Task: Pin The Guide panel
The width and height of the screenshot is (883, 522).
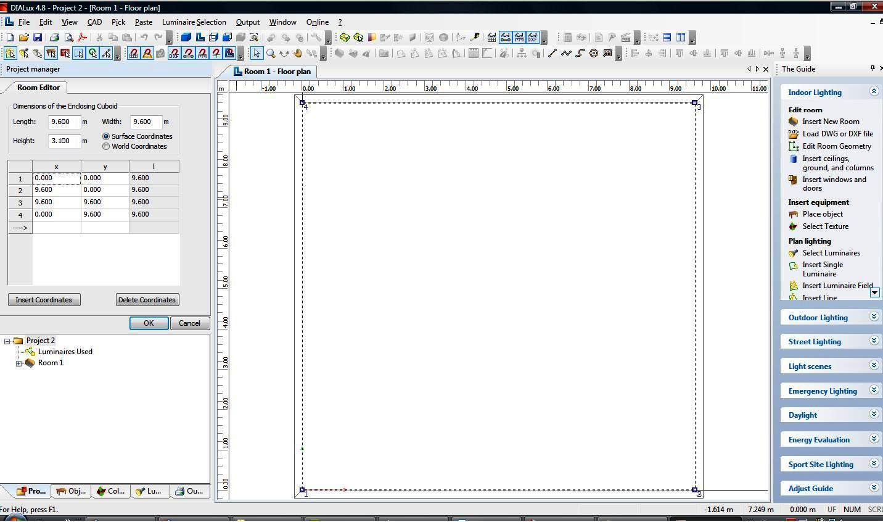Action: [x=873, y=68]
